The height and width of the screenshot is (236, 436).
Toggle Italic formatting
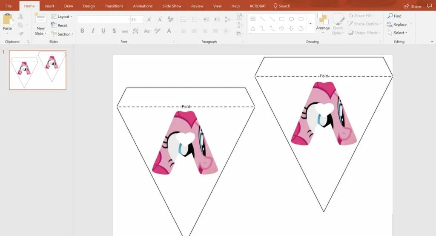93,31
